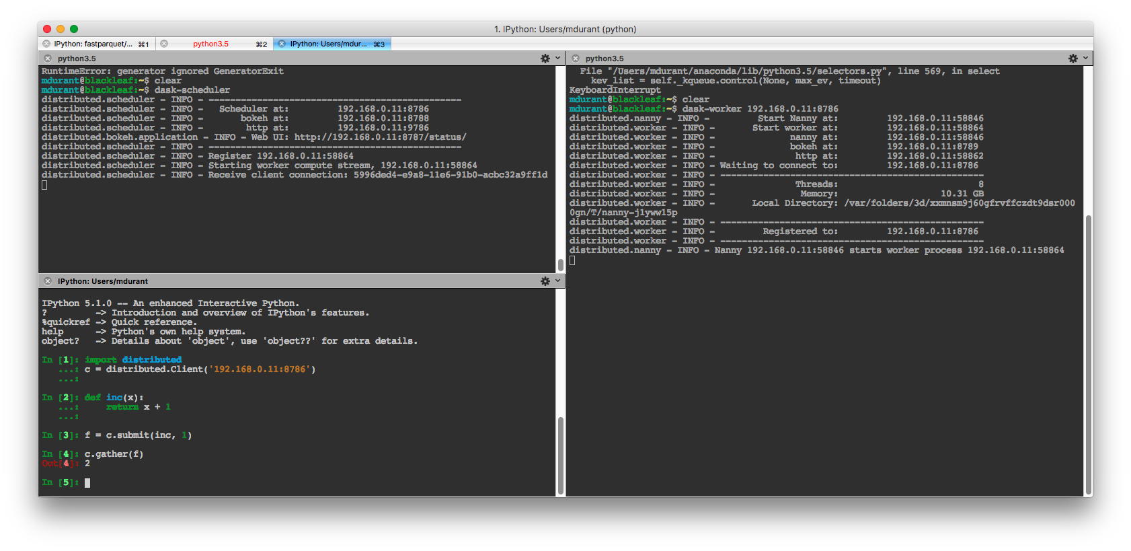This screenshot has width=1131, height=551.
Task: Click gear icon of the scheduler pane
Action: tap(545, 59)
